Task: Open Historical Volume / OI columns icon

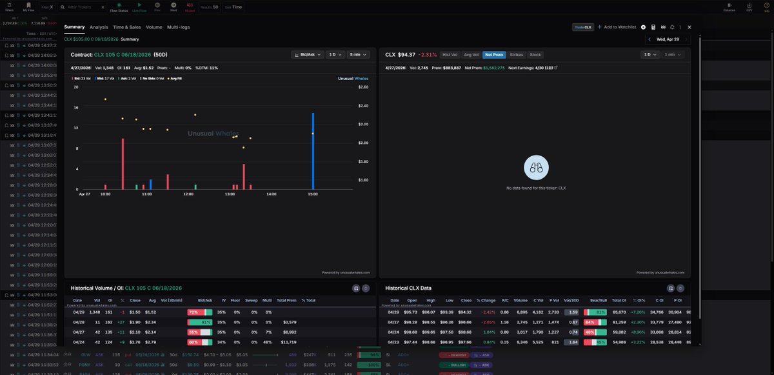Action: [x=356, y=289]
